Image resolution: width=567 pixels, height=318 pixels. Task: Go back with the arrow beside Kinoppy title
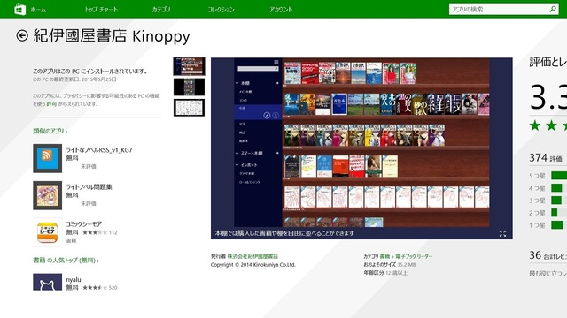coord(22,35)
